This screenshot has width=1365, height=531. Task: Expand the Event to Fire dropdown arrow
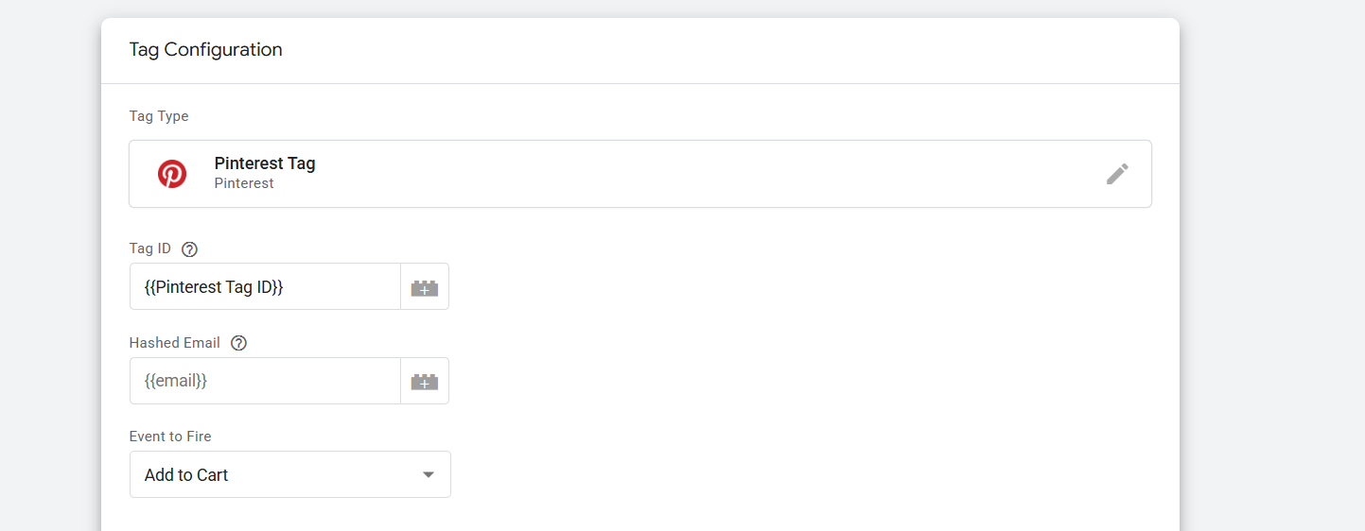[x=429, y=474]
